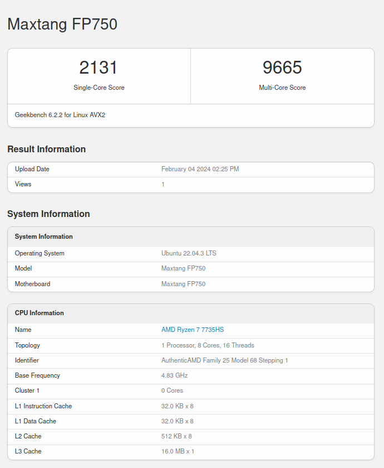Image resolution: width=384 pixels, height=468 pixels.
Task: Select Maxtang FP750 in the Model row
Action: click(x=183, y=268)
